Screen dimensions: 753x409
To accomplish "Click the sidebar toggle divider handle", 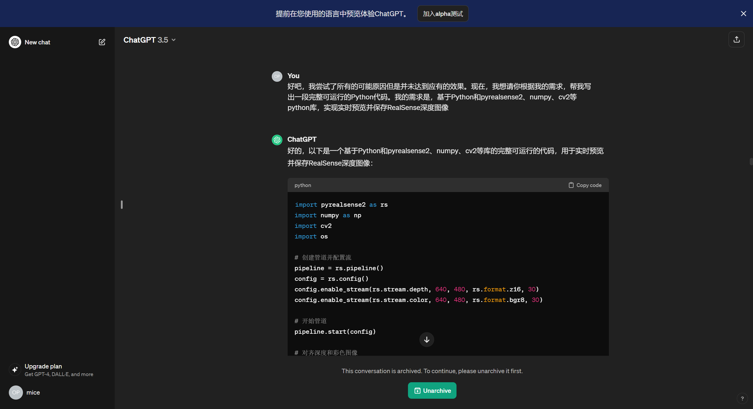I will [122, 205].
